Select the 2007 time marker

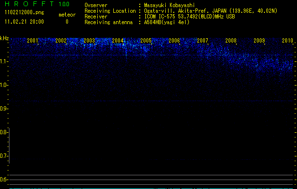[203, 40]
